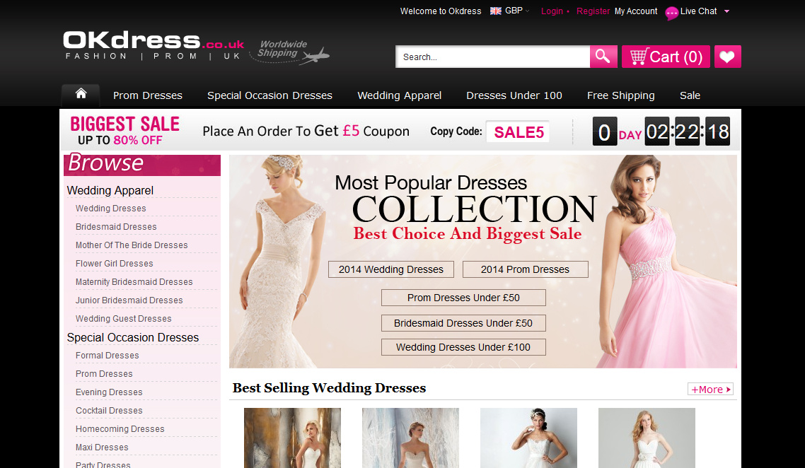The height and width of the screenshot is (468, 805).
Task: Click +More link for best sellers
Action: click(710, 390)
